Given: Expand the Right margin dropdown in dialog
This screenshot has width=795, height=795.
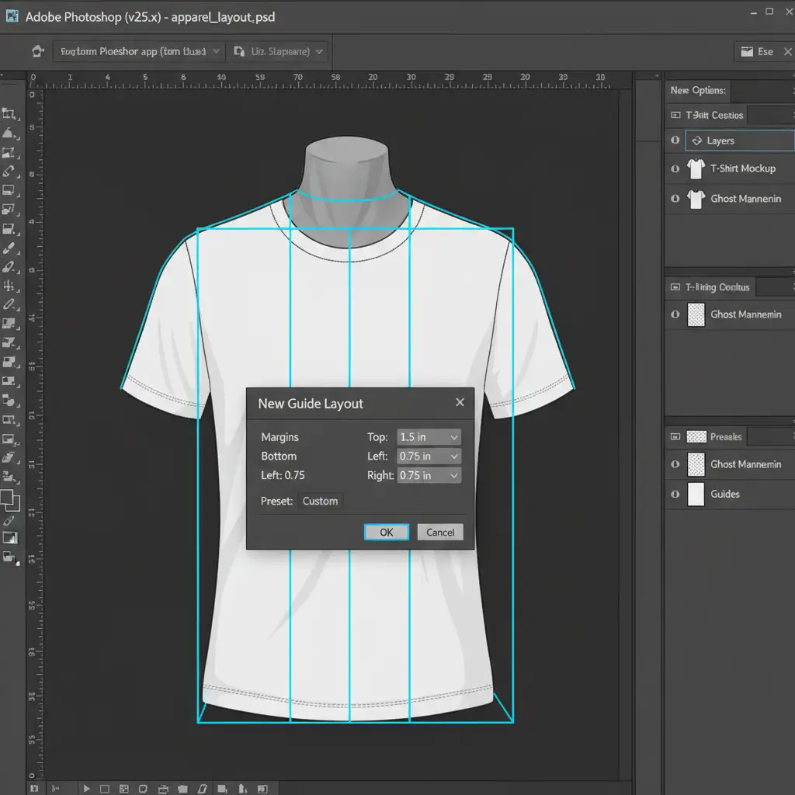Looking at the screenshot, I should [x=429, y=475].
